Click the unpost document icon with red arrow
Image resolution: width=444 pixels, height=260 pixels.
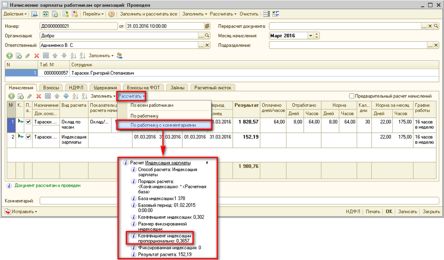tap(75, 14)
